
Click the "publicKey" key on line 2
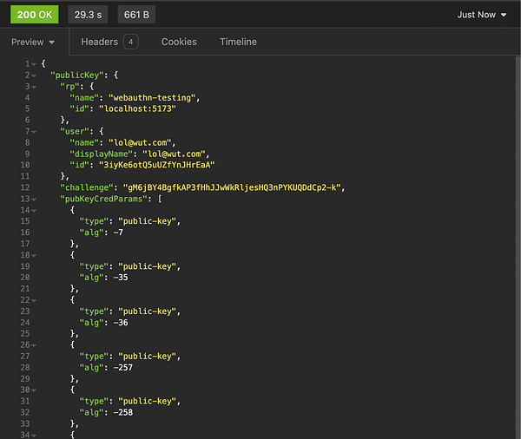coord(76,75)
